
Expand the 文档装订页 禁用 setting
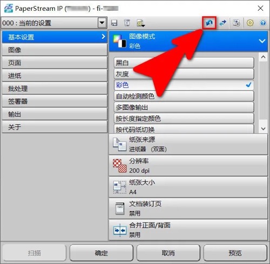(188, 208)
